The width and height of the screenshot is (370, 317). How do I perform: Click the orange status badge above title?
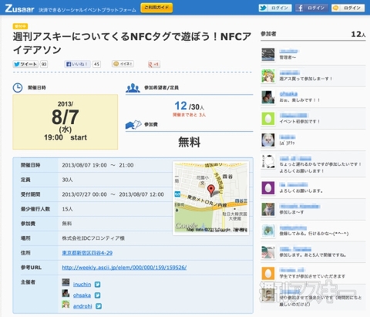coord(20,26)
